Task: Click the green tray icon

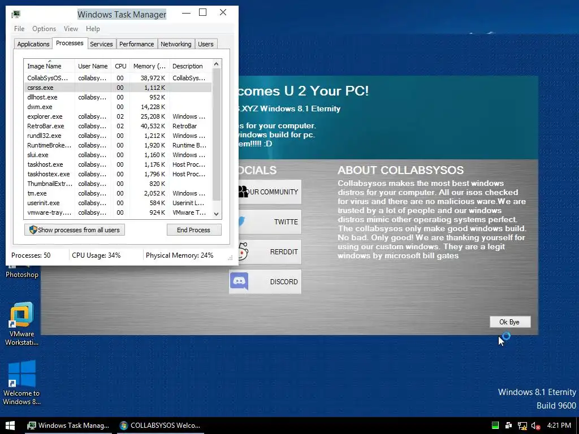Action: coord(495,426)
